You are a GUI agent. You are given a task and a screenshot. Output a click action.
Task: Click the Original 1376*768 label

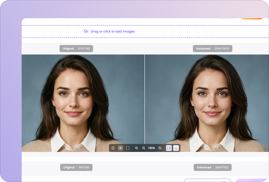point(76,49)
